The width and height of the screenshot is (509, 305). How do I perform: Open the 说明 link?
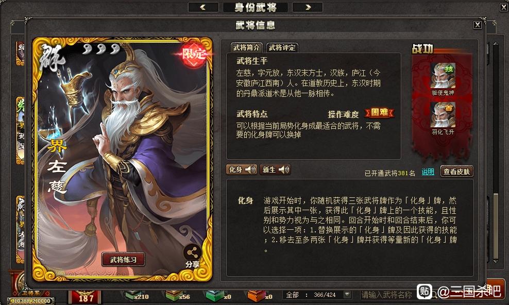(428, 172)
